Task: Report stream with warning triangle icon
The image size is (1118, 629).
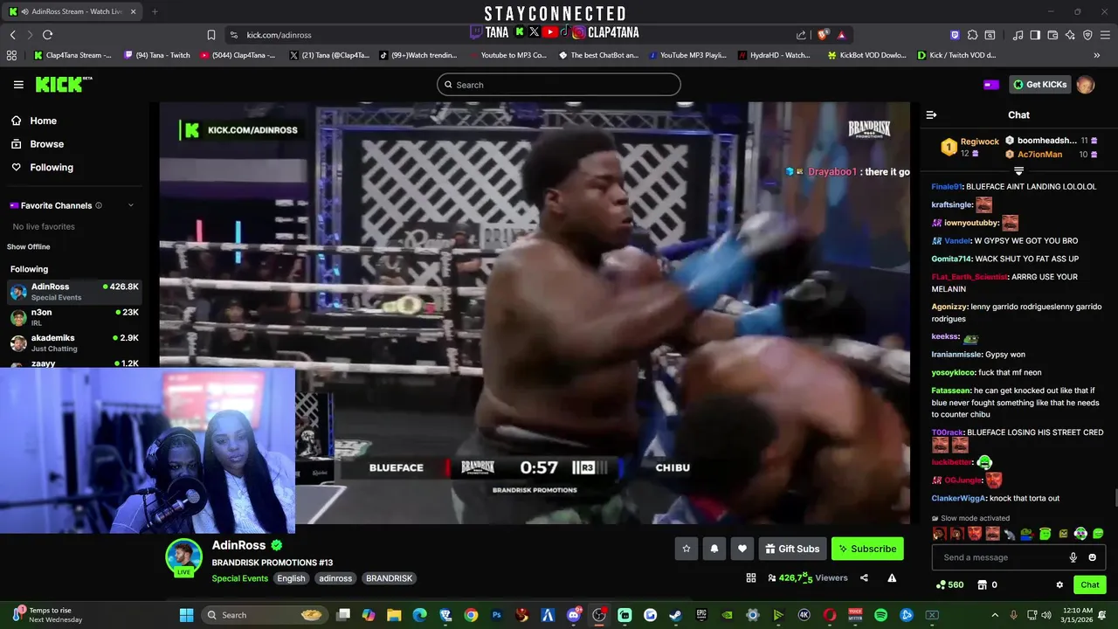Action: tap(892, 577)
